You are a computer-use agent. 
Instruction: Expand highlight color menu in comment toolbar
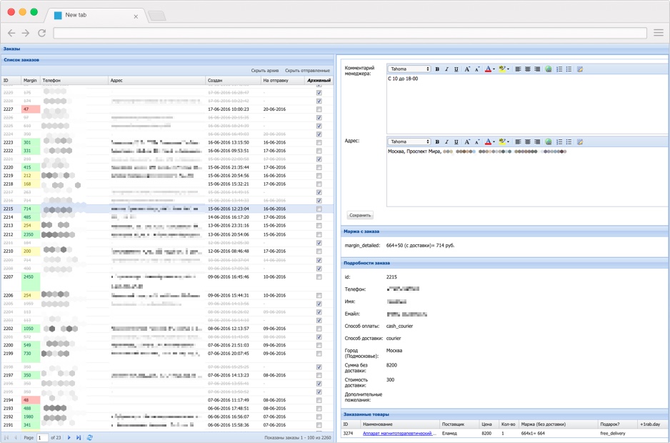(x=508, y=69)
